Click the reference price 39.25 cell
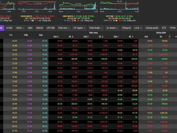Screen dimensions: 177x133 pos(15,126)
